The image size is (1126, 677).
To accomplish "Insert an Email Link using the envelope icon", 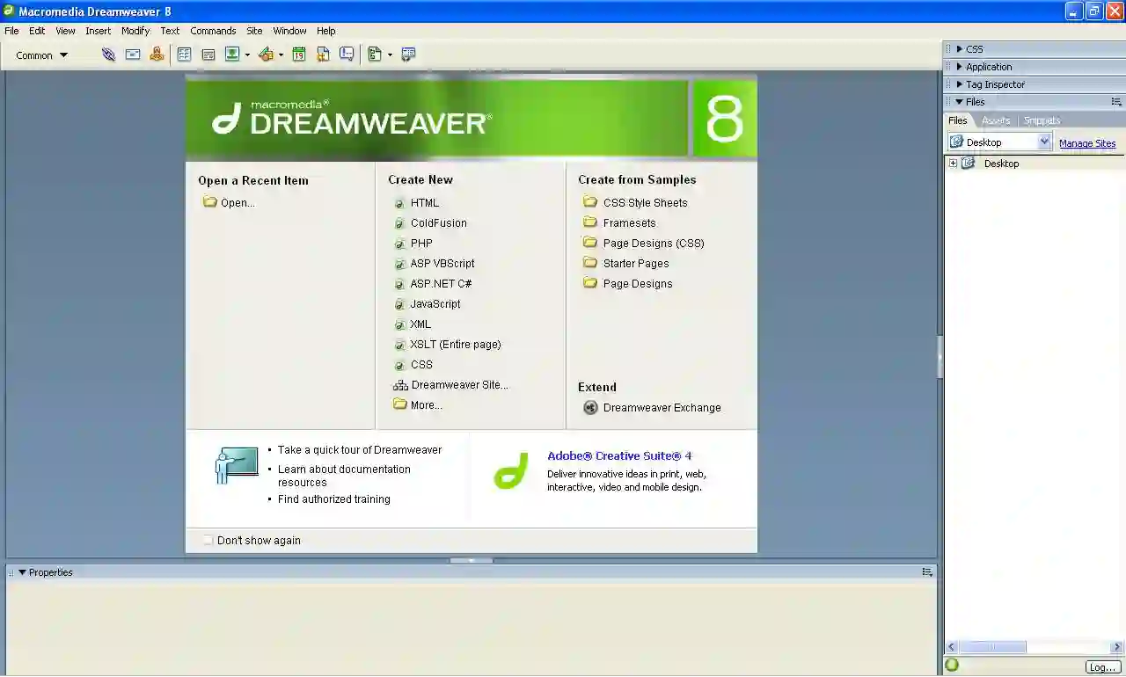I will click(x=133, y=55).
